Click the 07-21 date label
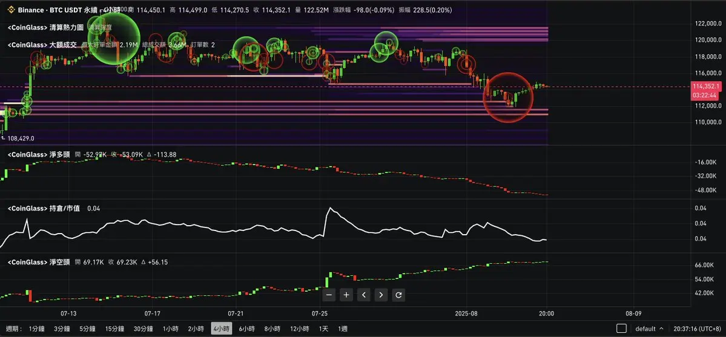Viewport: 726px width, 337px height. (236, 313)
